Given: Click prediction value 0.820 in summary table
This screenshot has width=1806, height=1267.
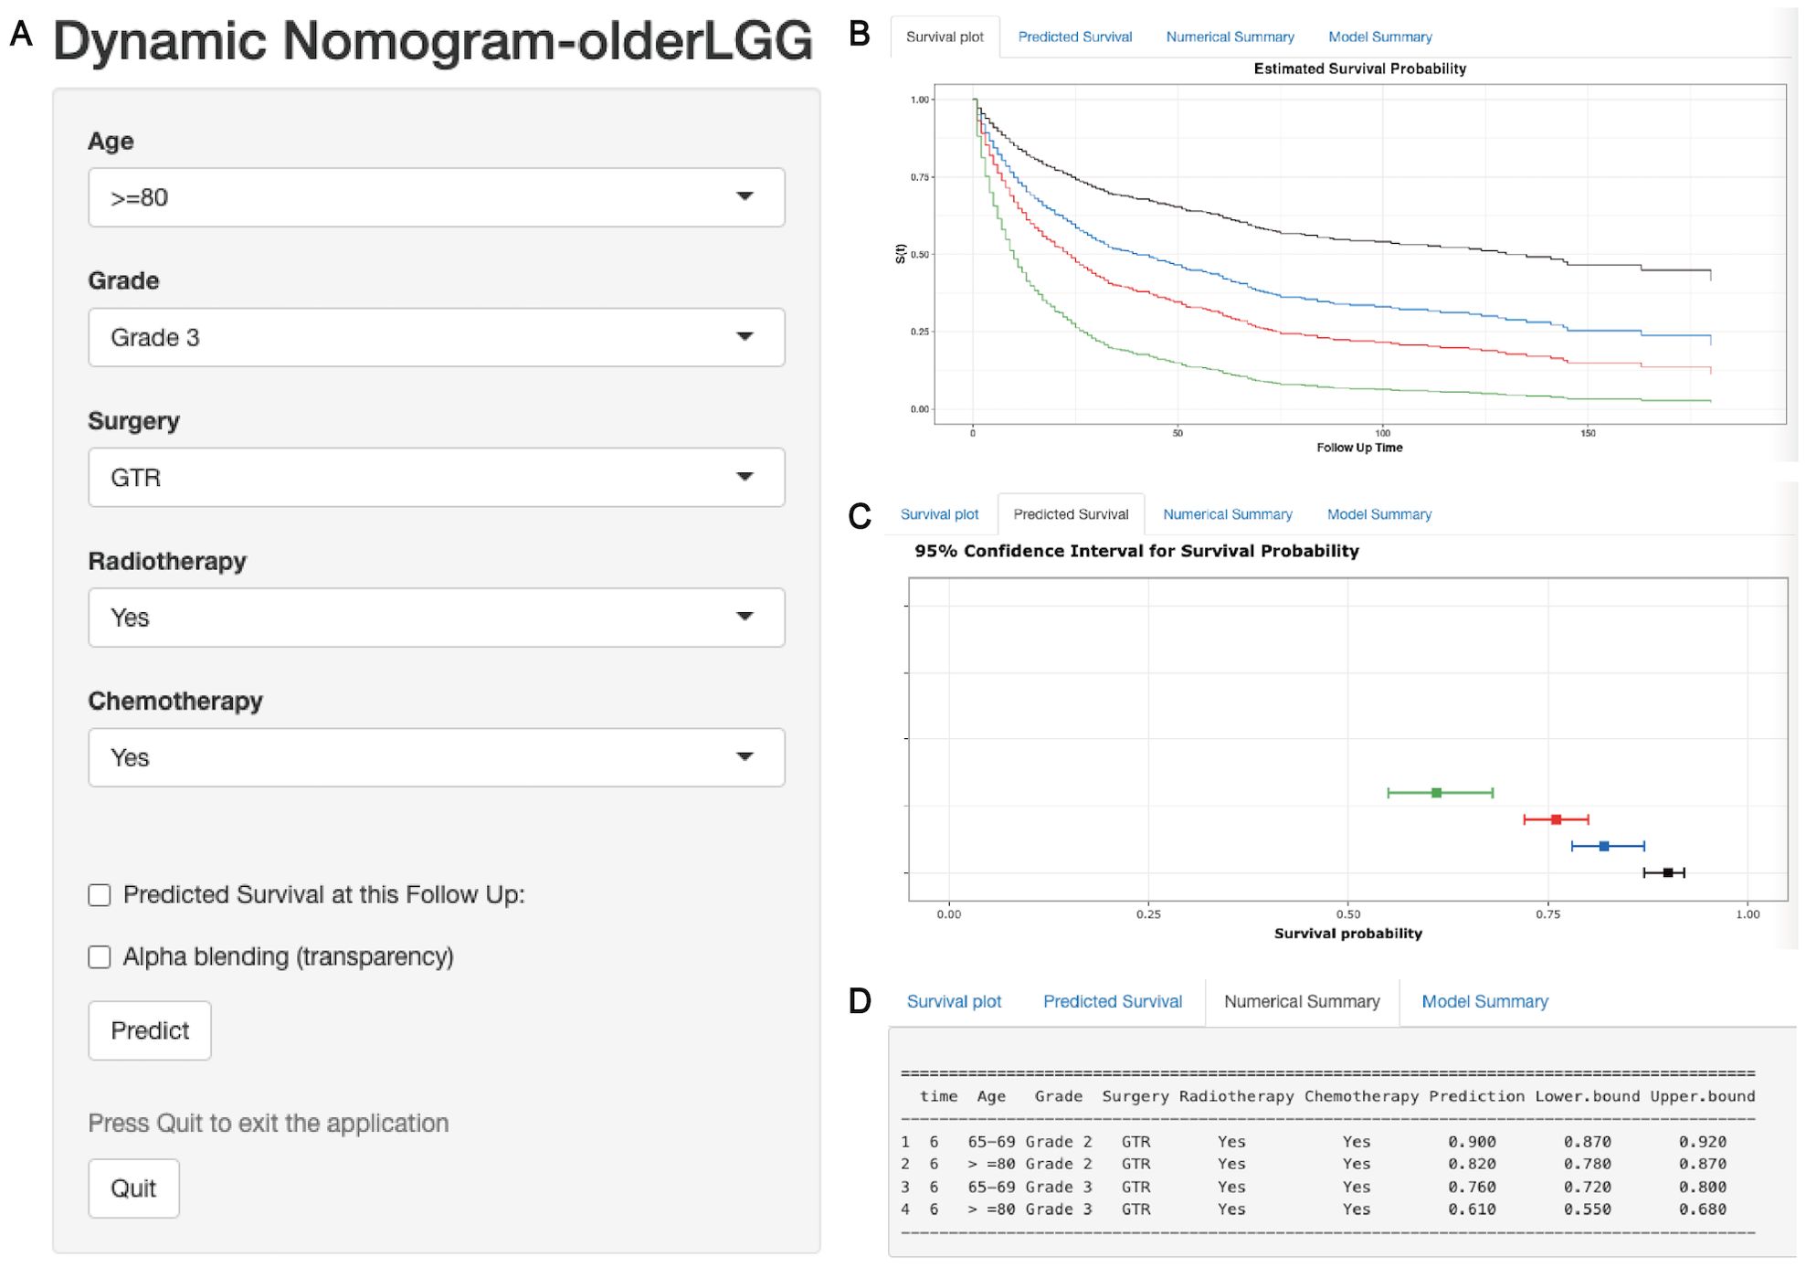Looking at the screenshot, I should click(x=1472, y=1164).
